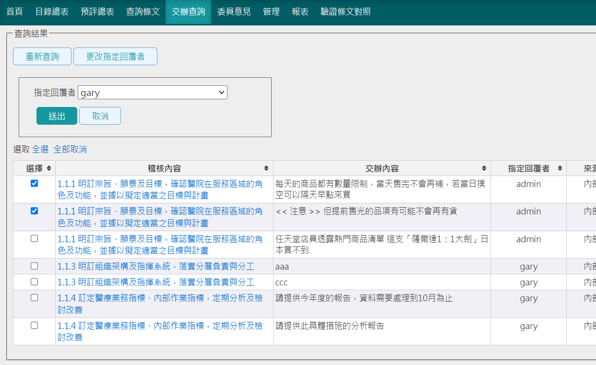This screenshot has width=596, height=365.
Task: Click sort arrows in 稽核內容 header
Action: (x=266, y=168)
